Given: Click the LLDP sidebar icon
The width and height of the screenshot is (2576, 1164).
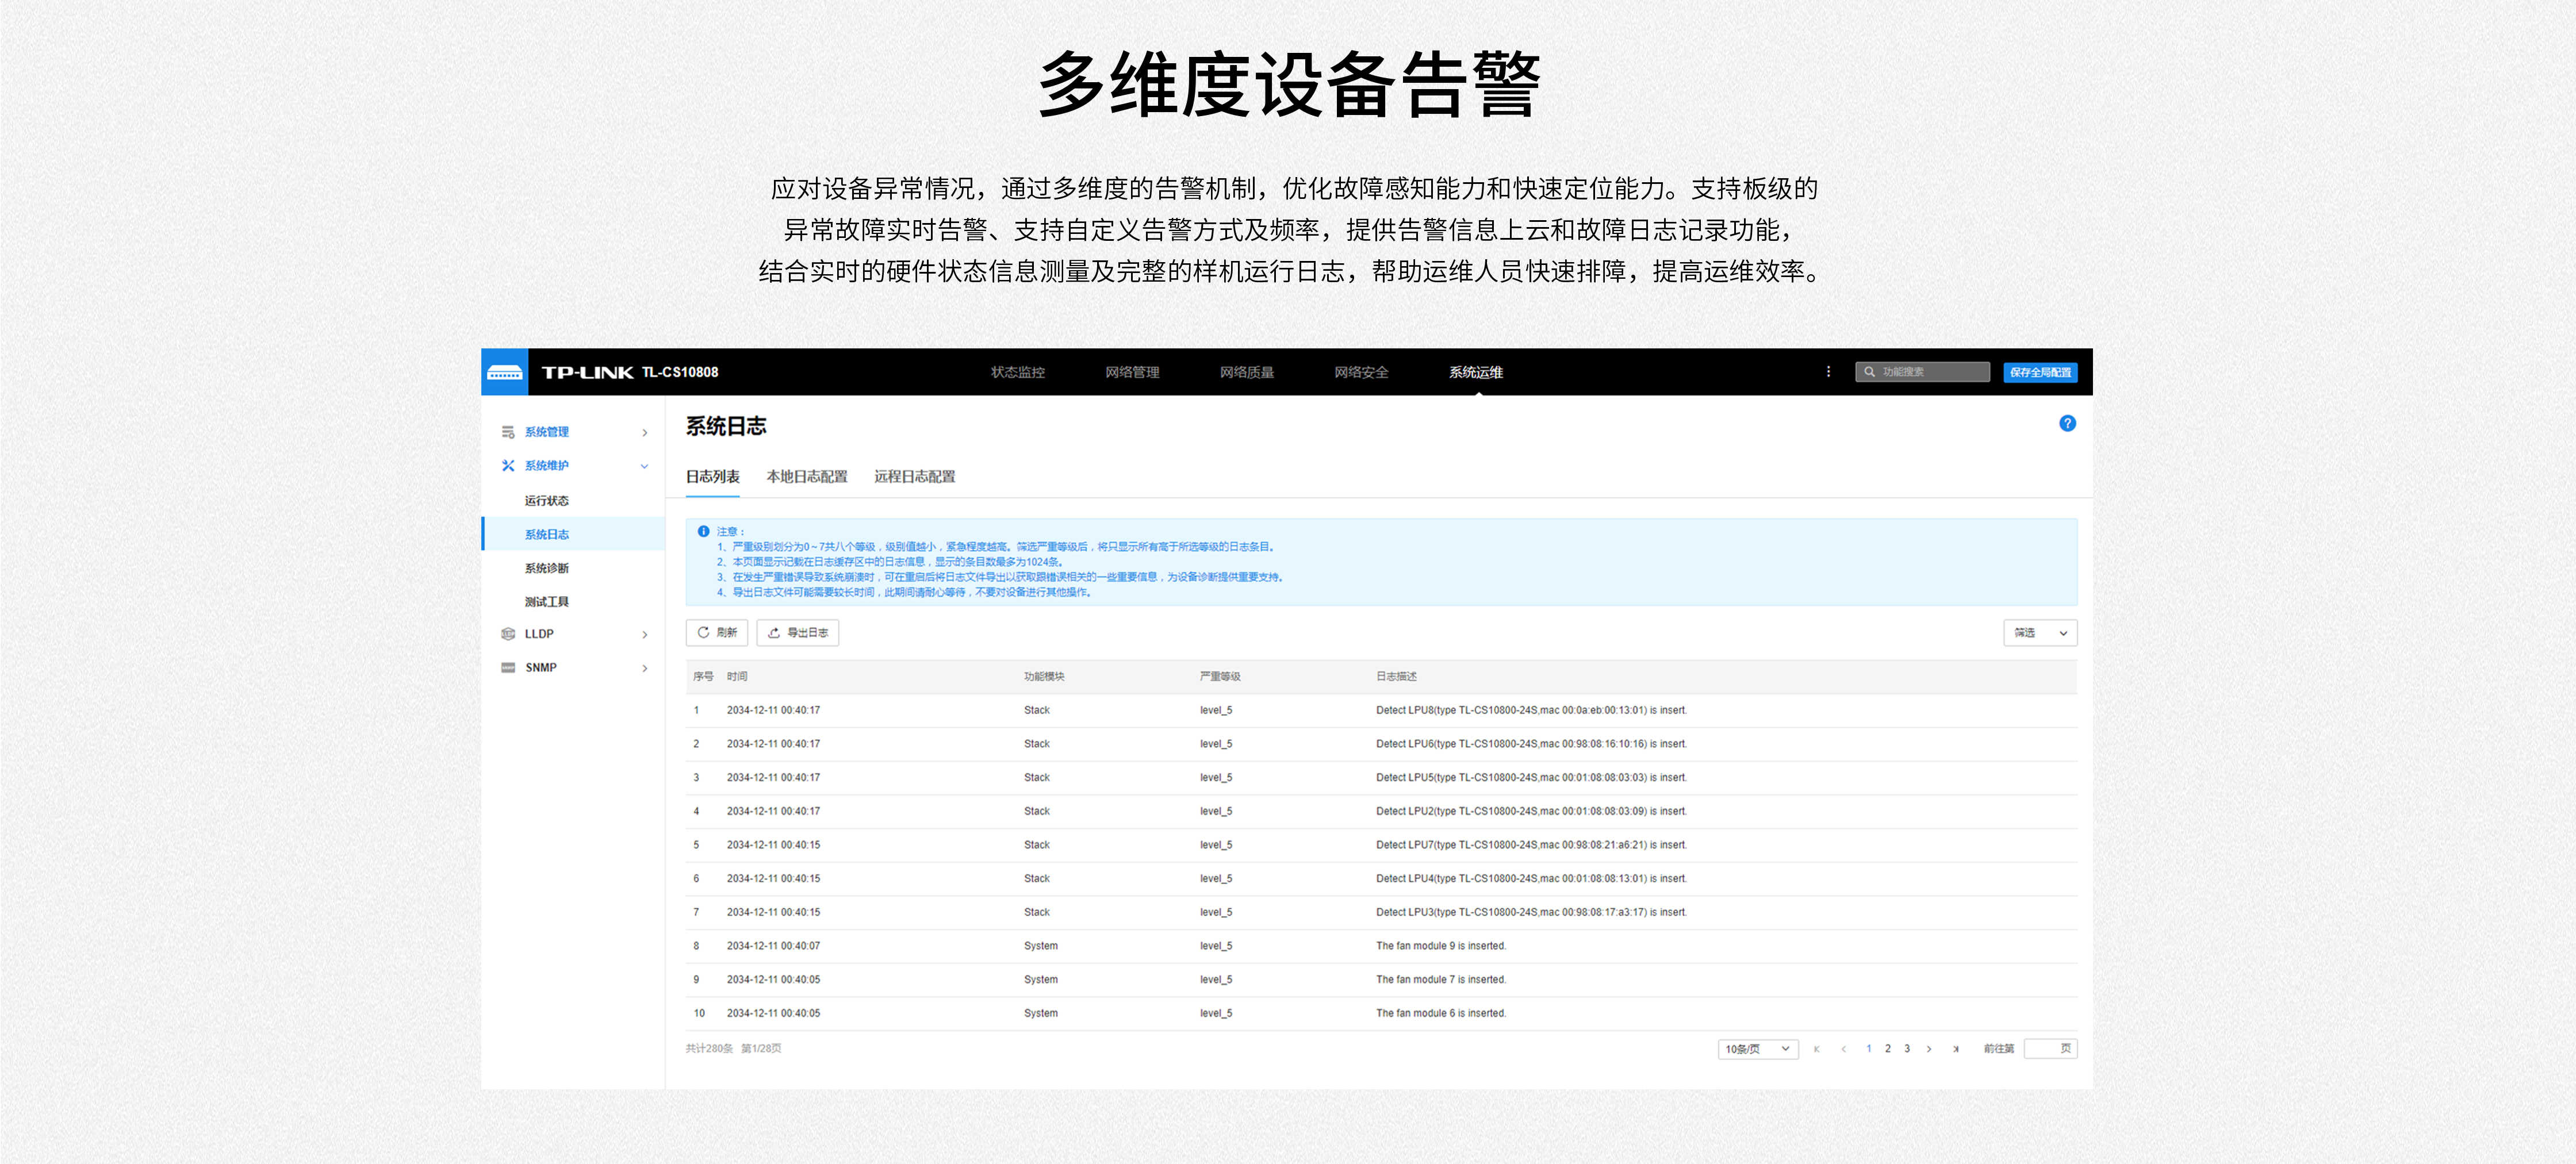Looking at the screenshot, I should [508, 634].
